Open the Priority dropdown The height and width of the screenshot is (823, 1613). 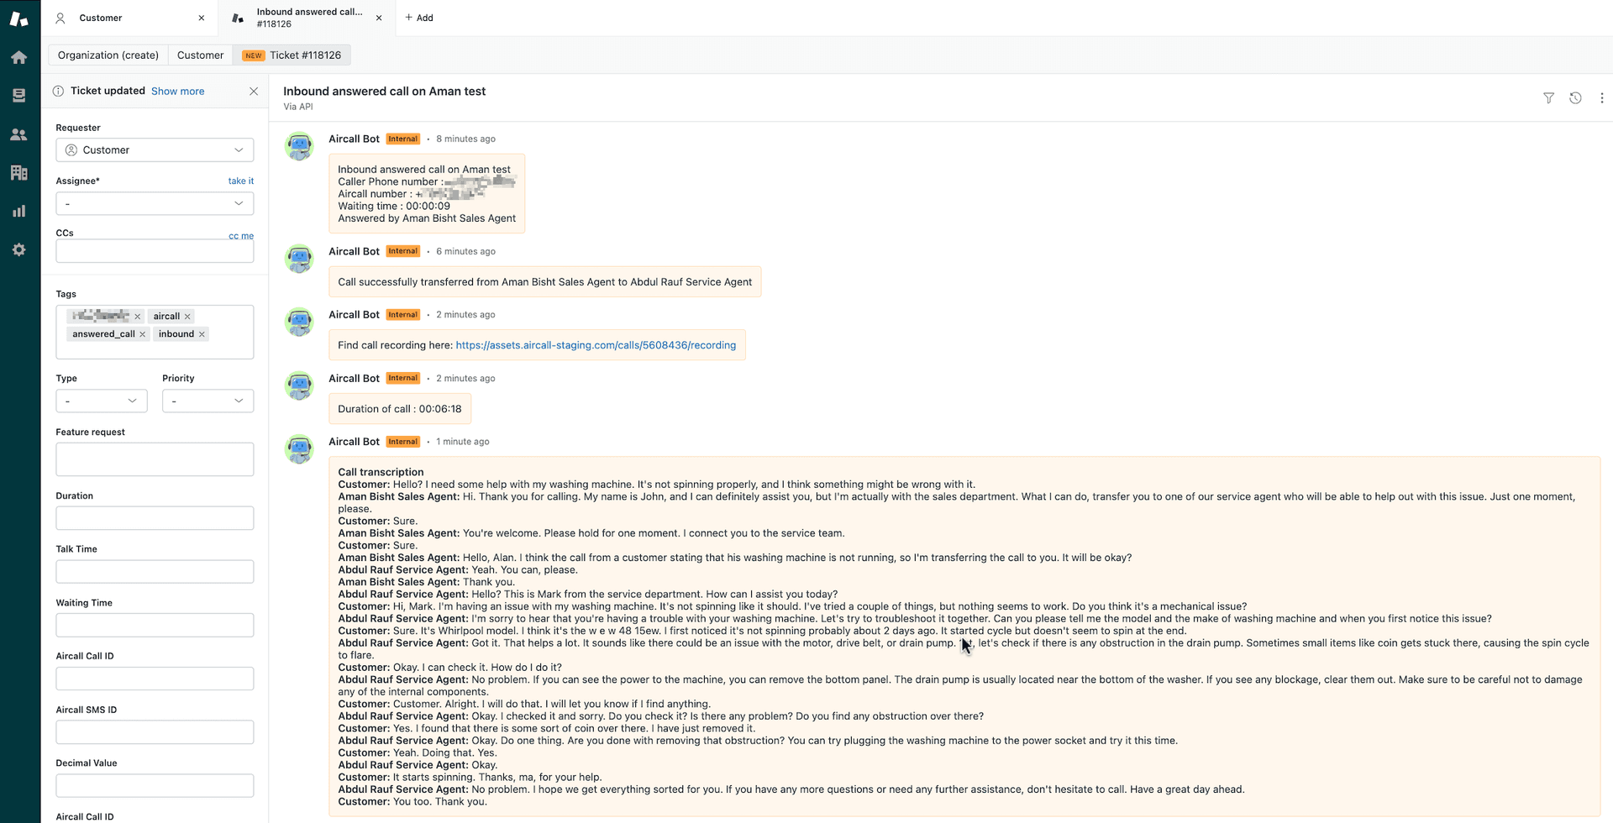click(x=208, y=401)
